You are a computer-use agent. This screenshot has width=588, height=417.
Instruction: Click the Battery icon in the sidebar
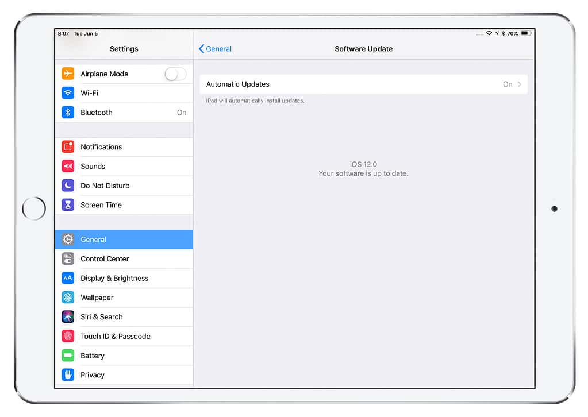pyautogui.click(x=68, y=356)
